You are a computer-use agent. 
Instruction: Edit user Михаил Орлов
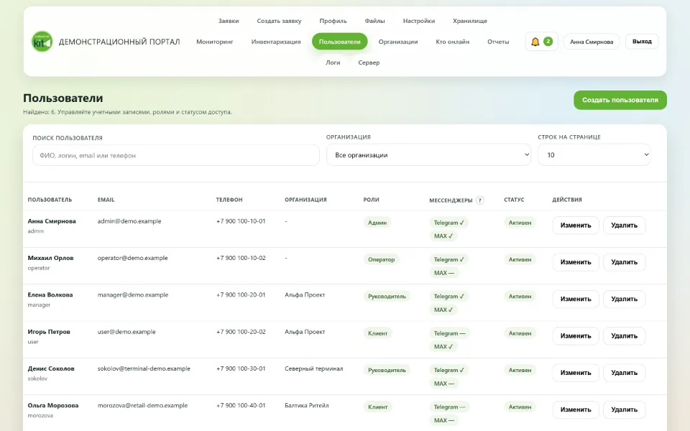tap(576, 262)
